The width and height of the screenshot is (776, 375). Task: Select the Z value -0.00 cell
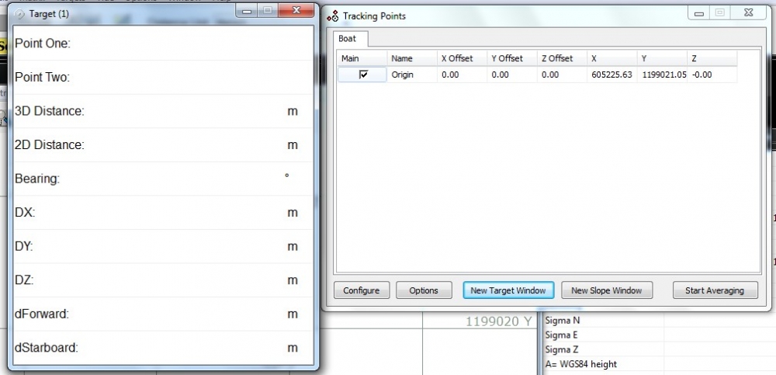pyautogui.click(x=712, y=75)
